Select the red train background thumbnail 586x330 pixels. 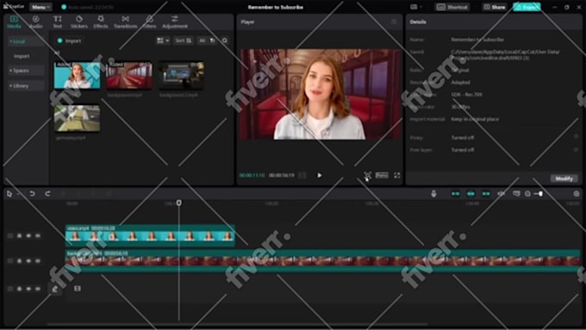pos(129,75)
